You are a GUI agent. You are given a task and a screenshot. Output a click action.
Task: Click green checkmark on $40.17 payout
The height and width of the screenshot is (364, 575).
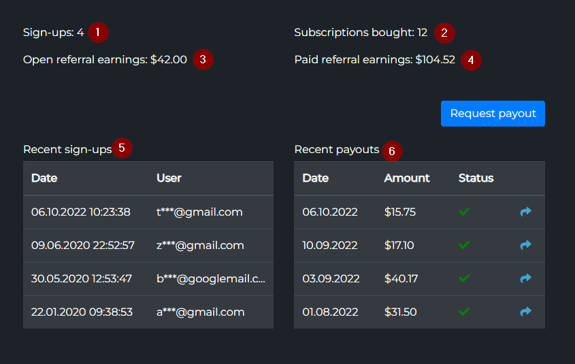point(464,278)
